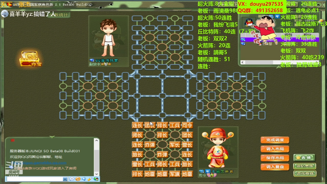Click the chat message input field
The image size is (327, 184).
(35, 179)
